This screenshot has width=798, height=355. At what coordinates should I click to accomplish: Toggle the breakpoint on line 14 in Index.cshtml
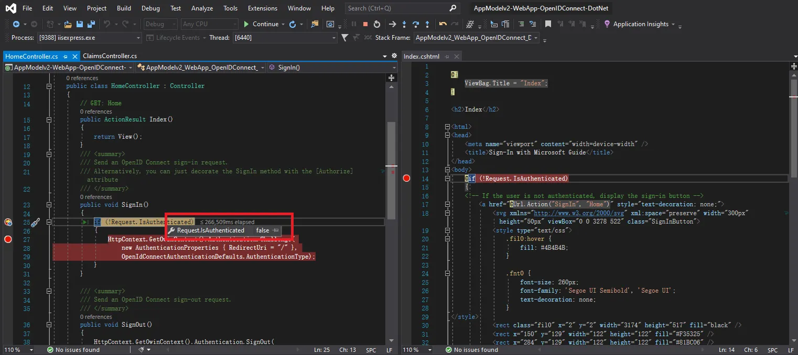406,179
